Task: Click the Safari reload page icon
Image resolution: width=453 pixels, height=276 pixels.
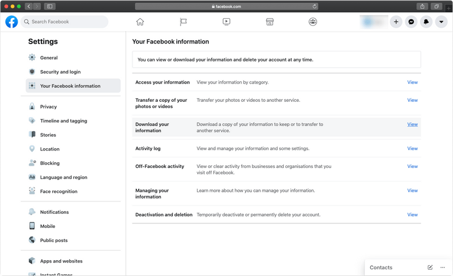Action: (x=314, y=6)
